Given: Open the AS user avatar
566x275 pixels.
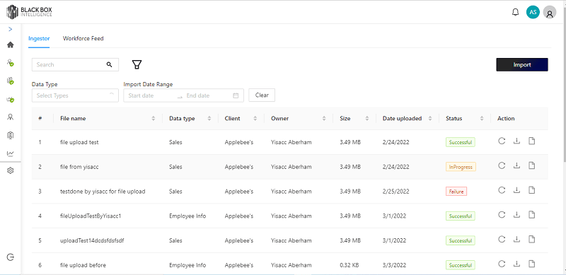Looking at the screenshot, I should coord(533,12).
